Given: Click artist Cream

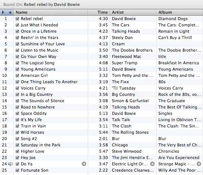Looking at the screenshot, I should [118, 44].
